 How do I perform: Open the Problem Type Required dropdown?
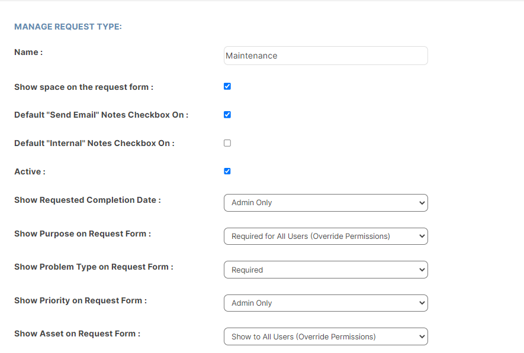pos(326,270)
